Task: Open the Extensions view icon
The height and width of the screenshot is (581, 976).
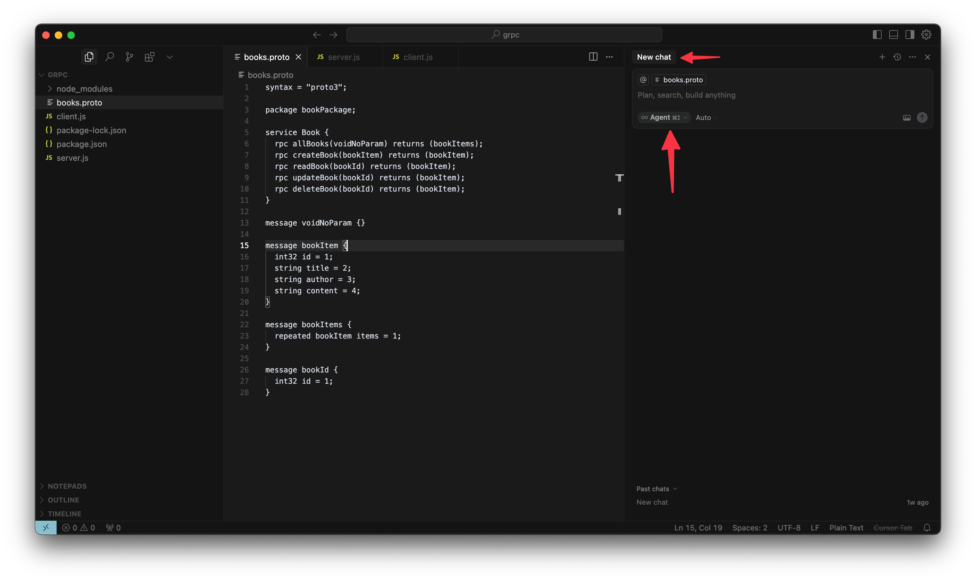Action: (149, 57)
